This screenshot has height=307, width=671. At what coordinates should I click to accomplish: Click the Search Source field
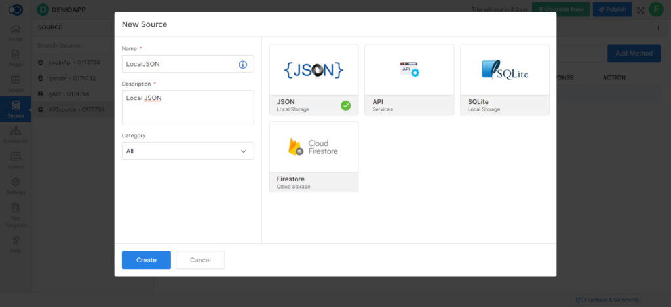point(73,45)
